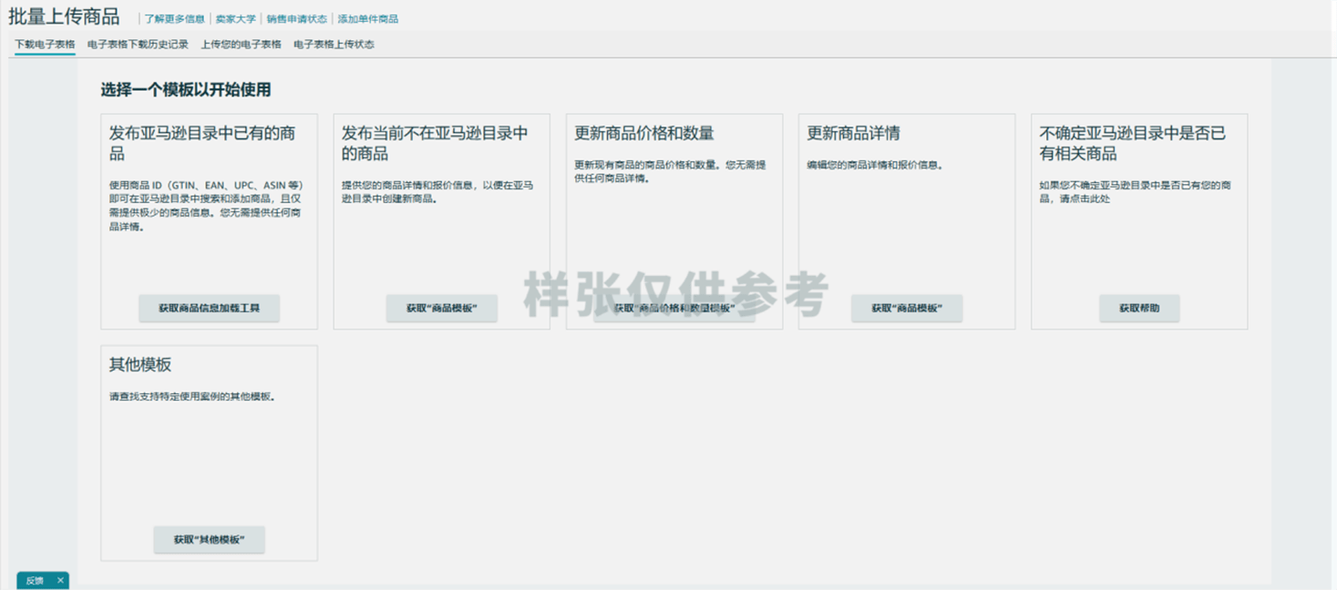Click the 获取"其他模板" button
This screenshot has width=1337, height=590.
tap(209, 539)
